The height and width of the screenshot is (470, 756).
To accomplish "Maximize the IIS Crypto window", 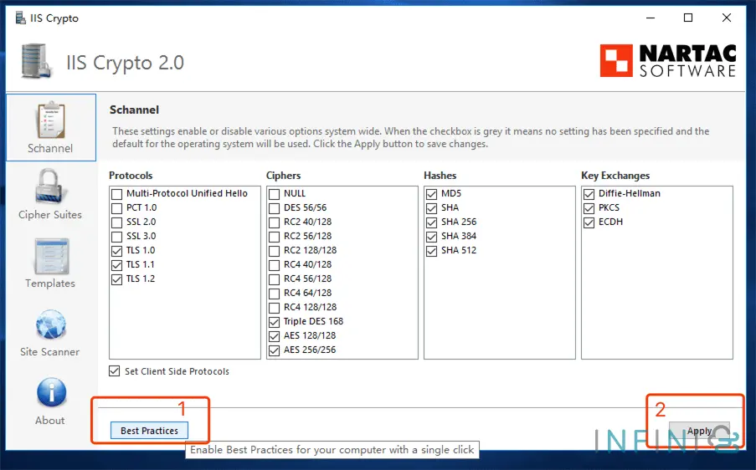I will (x=688, y=18).
